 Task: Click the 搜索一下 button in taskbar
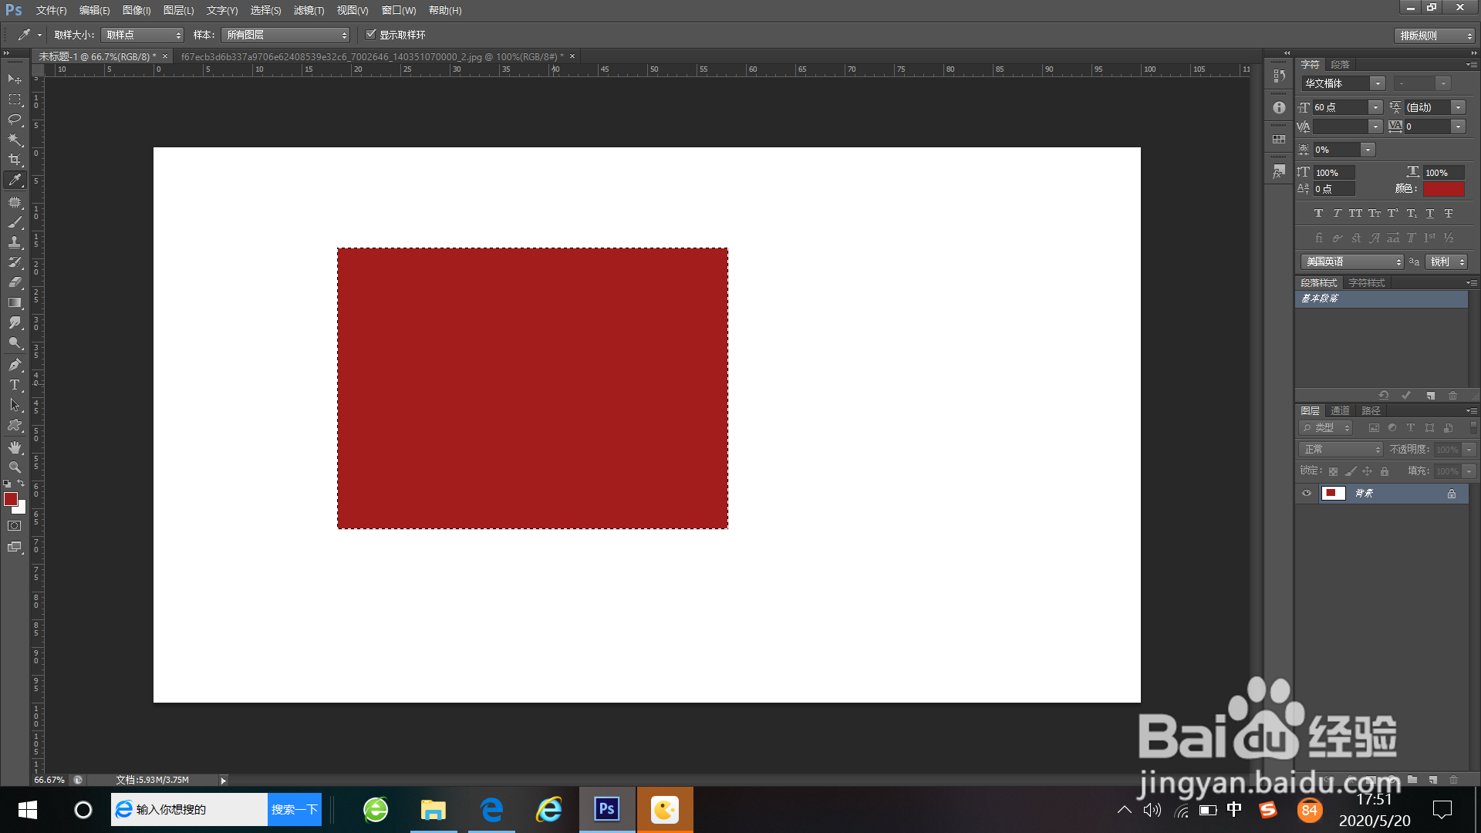pos(294,810)
